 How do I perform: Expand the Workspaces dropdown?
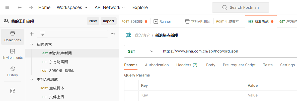(72, 7)
